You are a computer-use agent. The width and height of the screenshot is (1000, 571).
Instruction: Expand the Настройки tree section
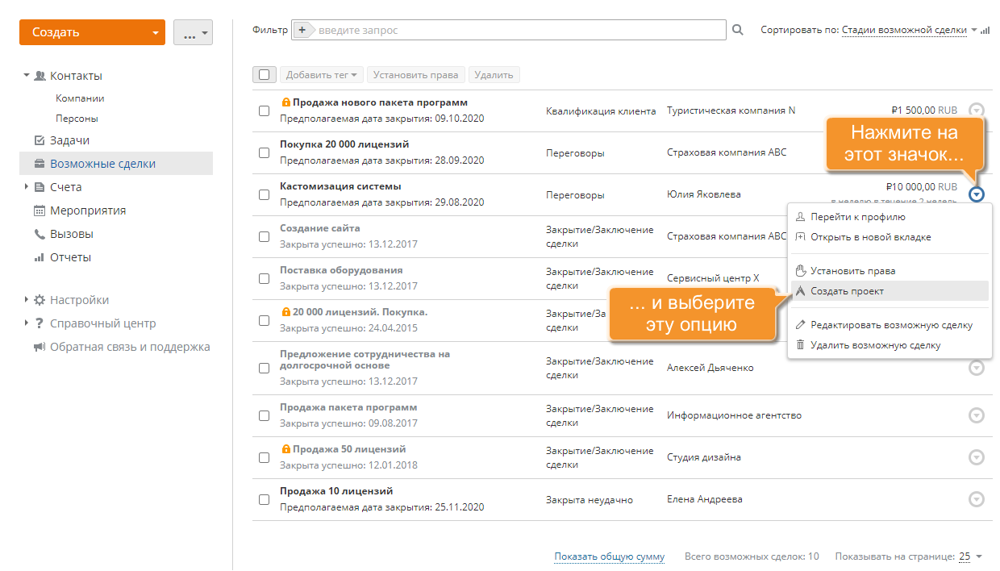pos(27,300)
